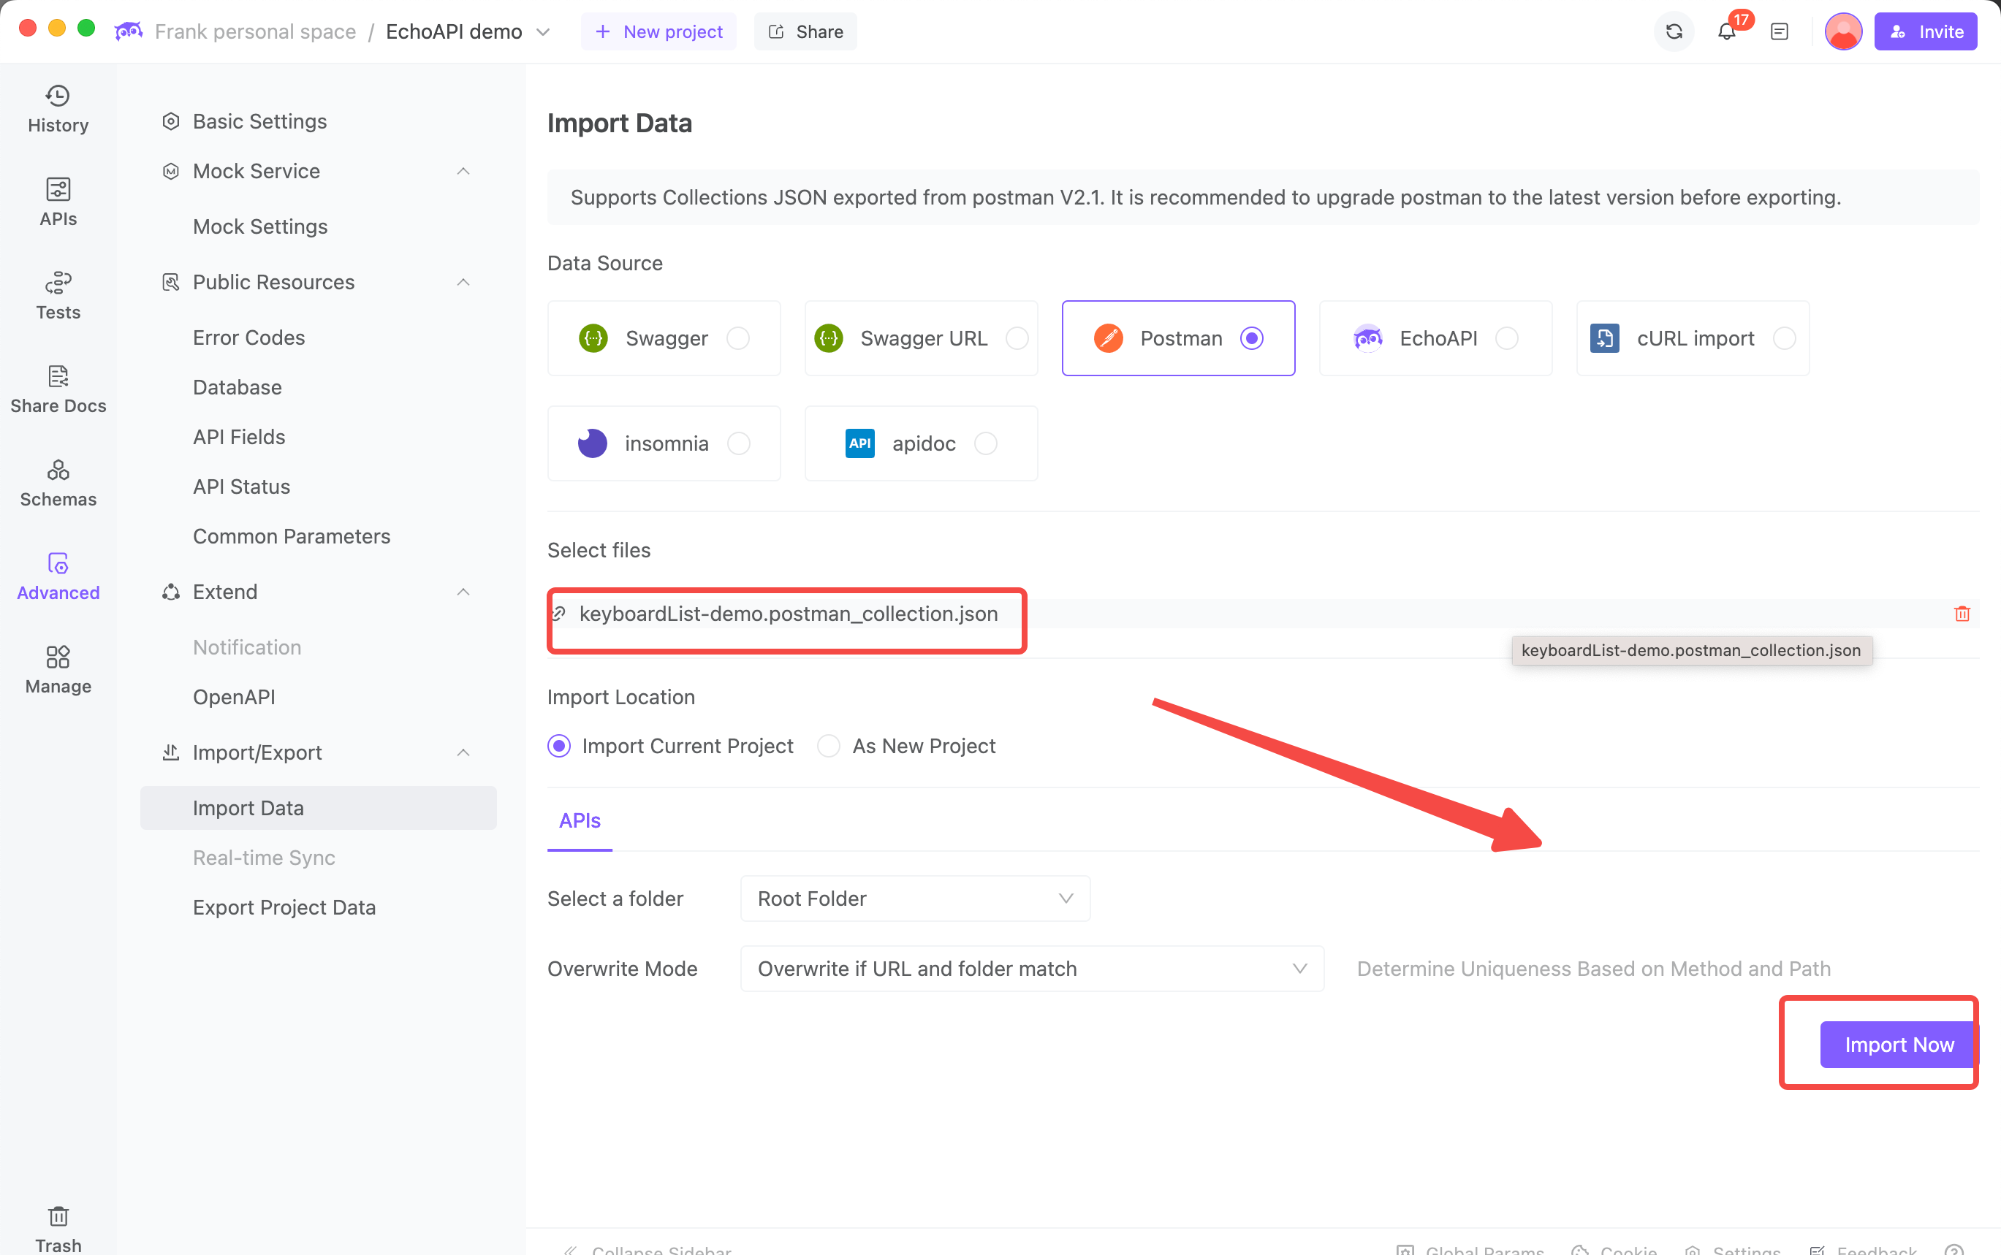Open the APIs section icon

pos(57,189)
